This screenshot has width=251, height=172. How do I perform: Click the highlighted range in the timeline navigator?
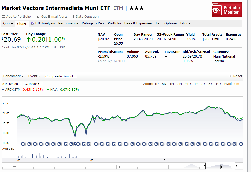click(x=220, y=166)
